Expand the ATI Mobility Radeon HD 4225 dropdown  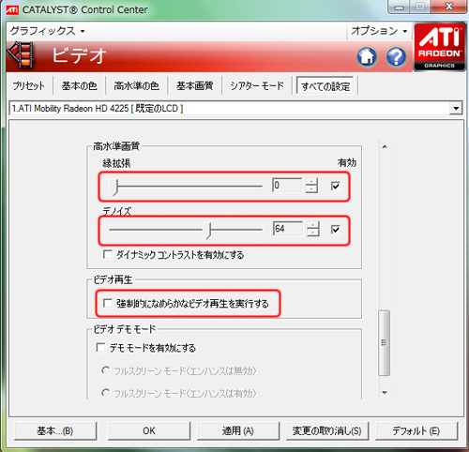pyautogui.click(x=456, y=109)
